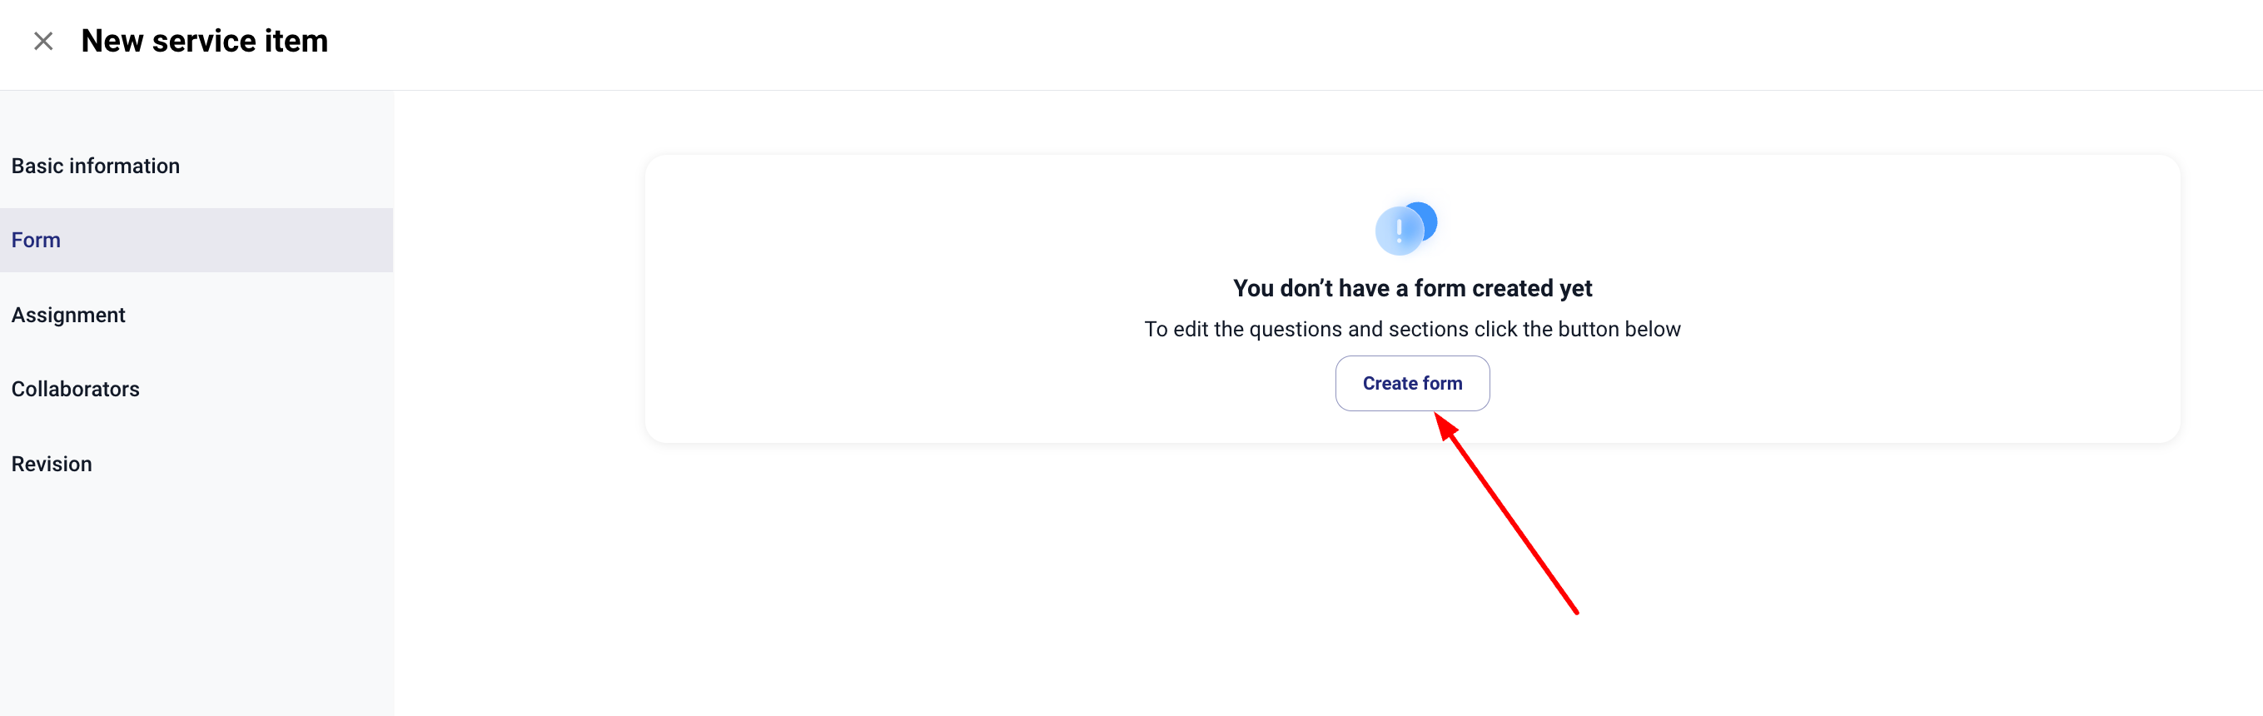
Task: Click the word "Create" in the form button
Action: (x=1390, y=383)
